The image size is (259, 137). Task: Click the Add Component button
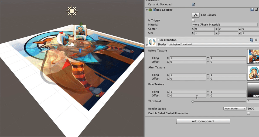[203, 121]
